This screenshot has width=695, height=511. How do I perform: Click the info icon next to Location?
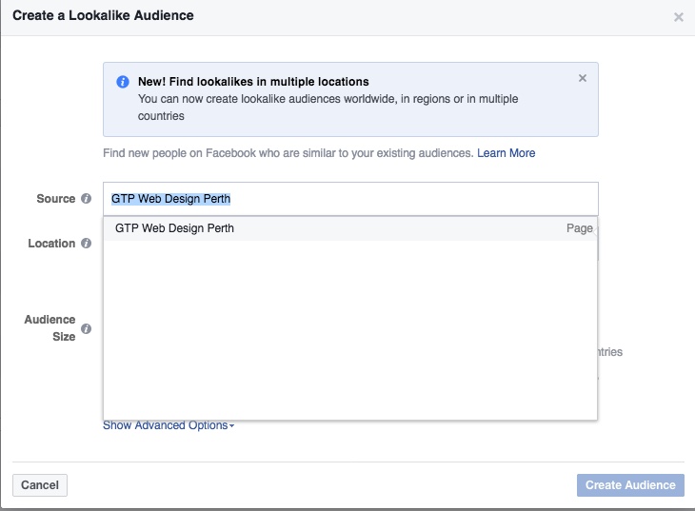[x=86, y=244]
